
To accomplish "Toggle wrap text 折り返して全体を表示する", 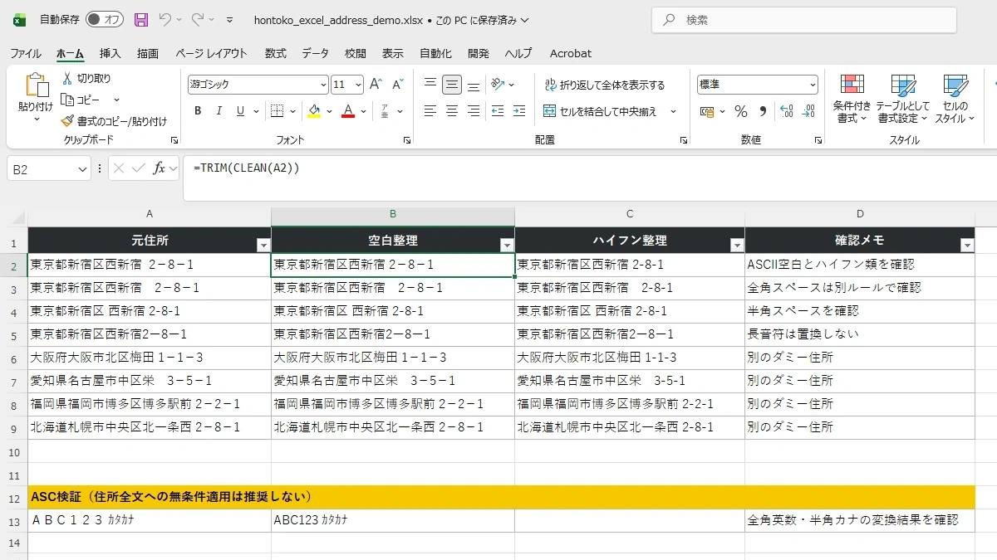I will 604,85.
